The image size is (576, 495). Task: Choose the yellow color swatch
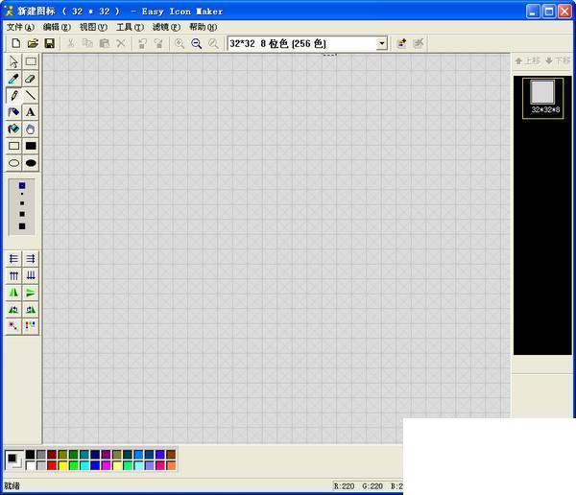pos(62,465)
